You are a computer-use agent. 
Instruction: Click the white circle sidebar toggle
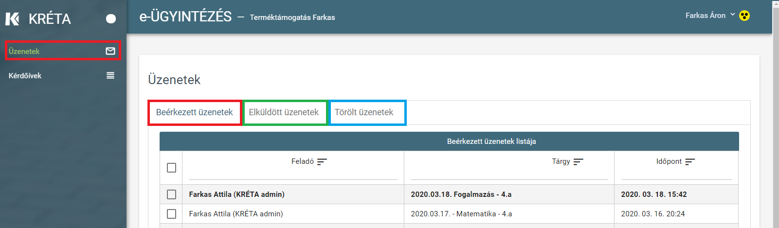111,19
